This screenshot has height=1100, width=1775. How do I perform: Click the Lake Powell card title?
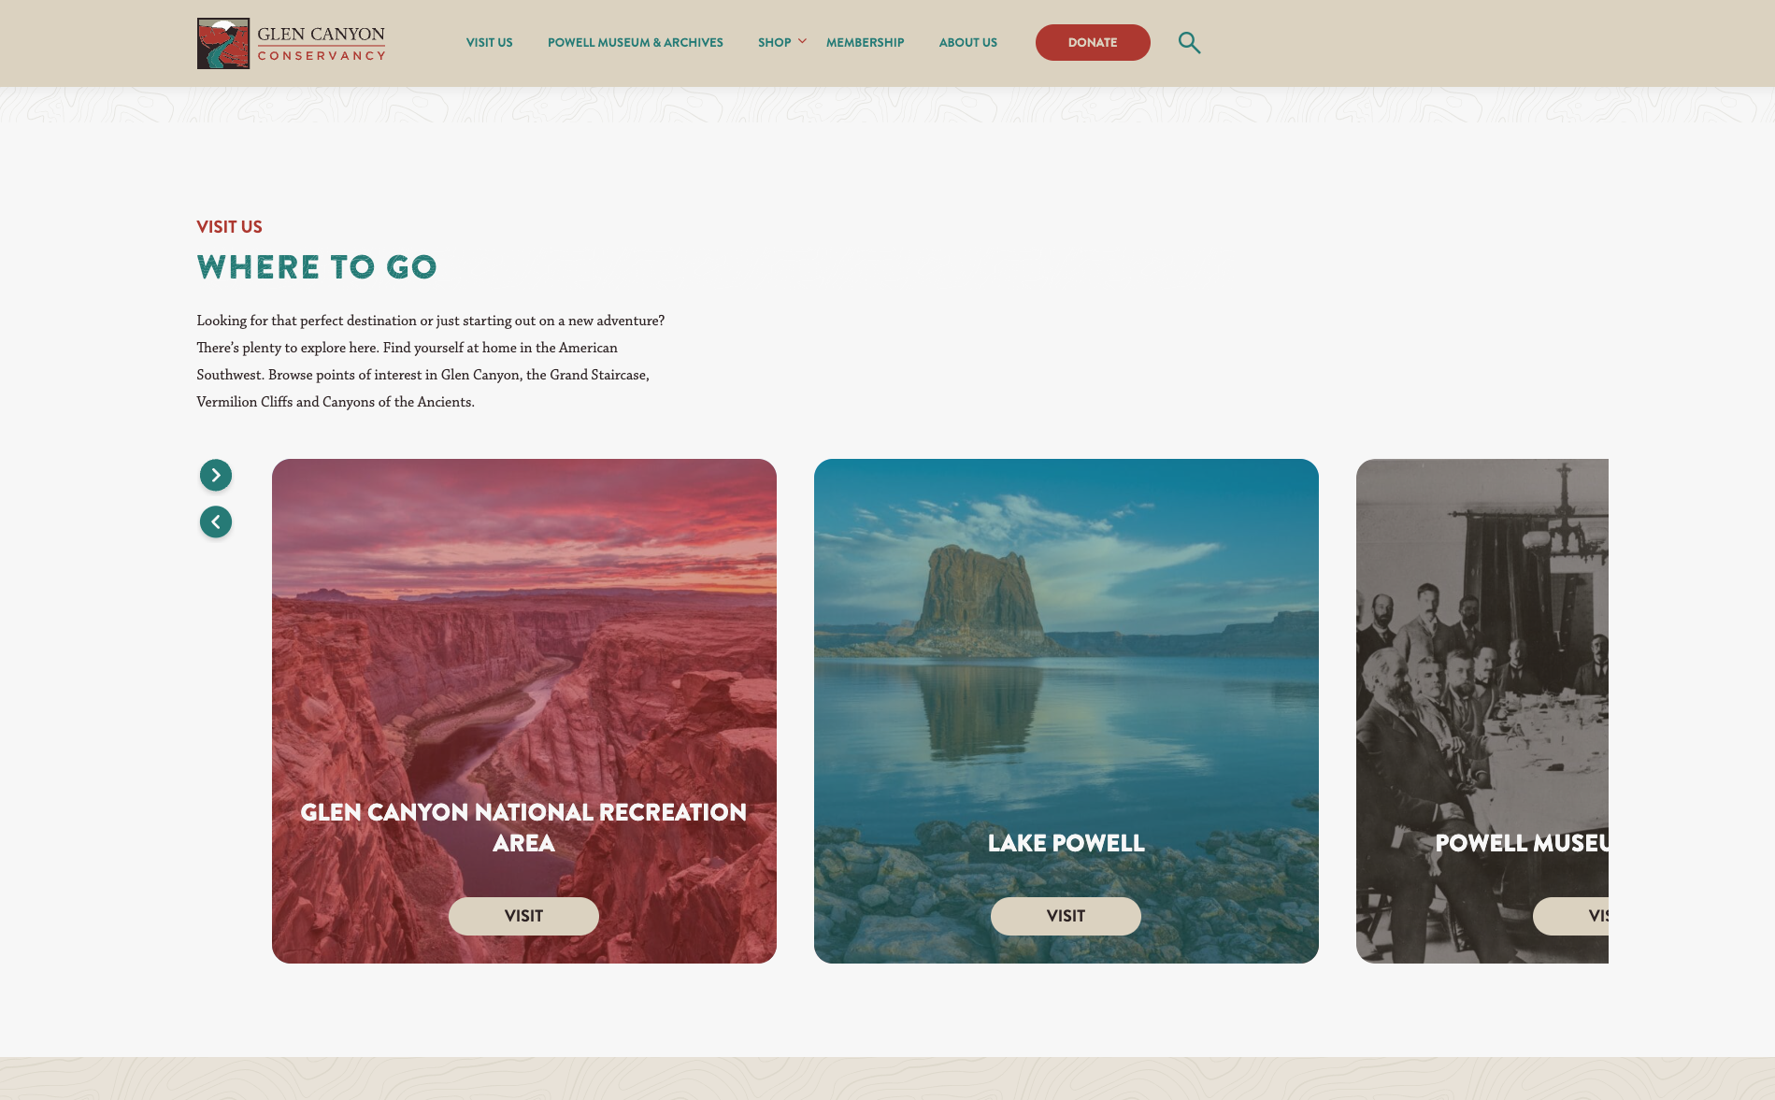tap(1066, 843)
